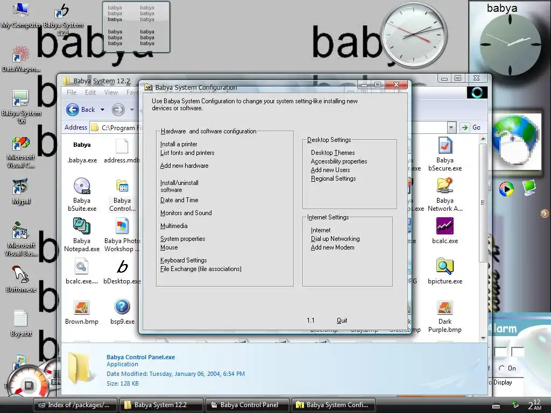Open My Computer desktop icon
The width and height of the screenshot is (551, 413).
click(20, 14)
